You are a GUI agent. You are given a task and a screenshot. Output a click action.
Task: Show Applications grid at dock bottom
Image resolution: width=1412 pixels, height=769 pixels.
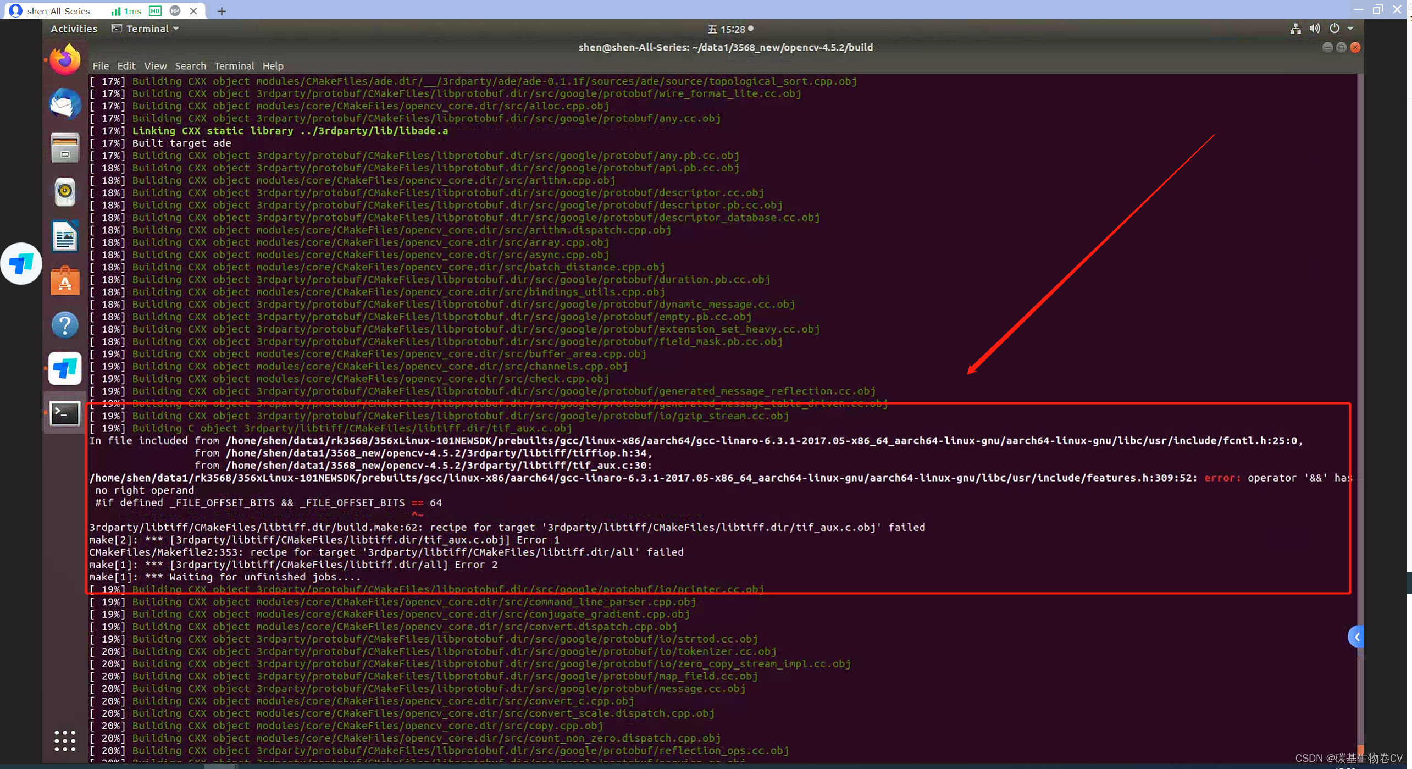coord(65,741)
